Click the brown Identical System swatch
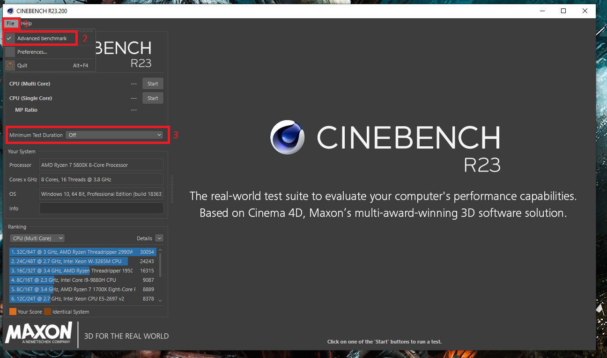The image size is (607, 358). (x=47, y=311)
